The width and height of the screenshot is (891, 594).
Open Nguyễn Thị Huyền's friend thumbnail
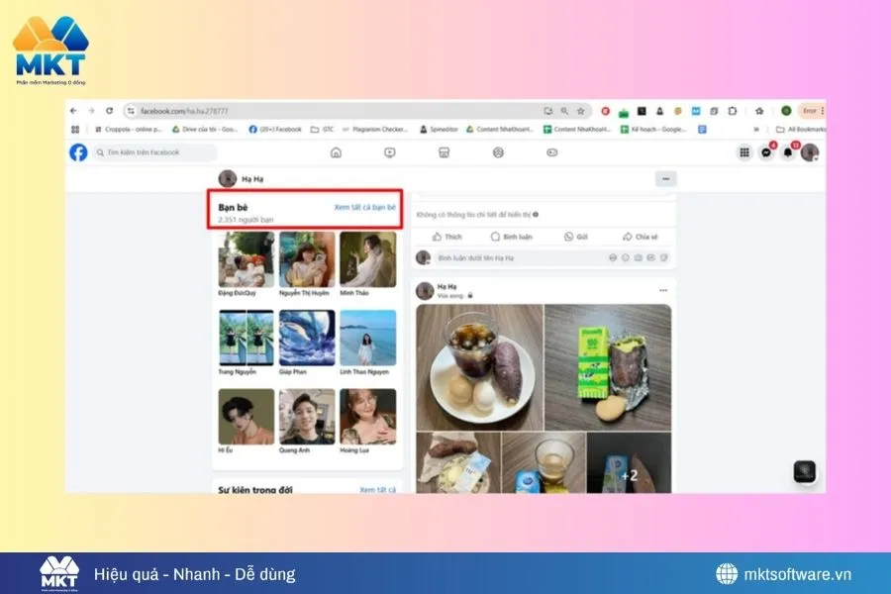(306, 259)
